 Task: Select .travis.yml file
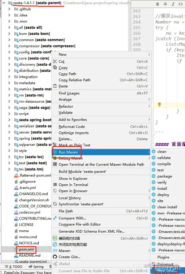click(27, 187)
